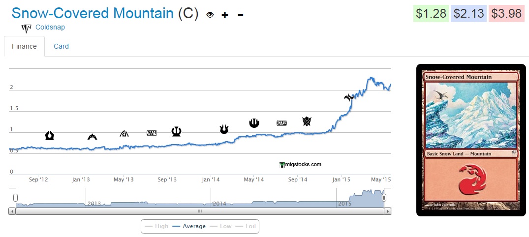Click the M15 set marker on chart

(x=282, y=123)
